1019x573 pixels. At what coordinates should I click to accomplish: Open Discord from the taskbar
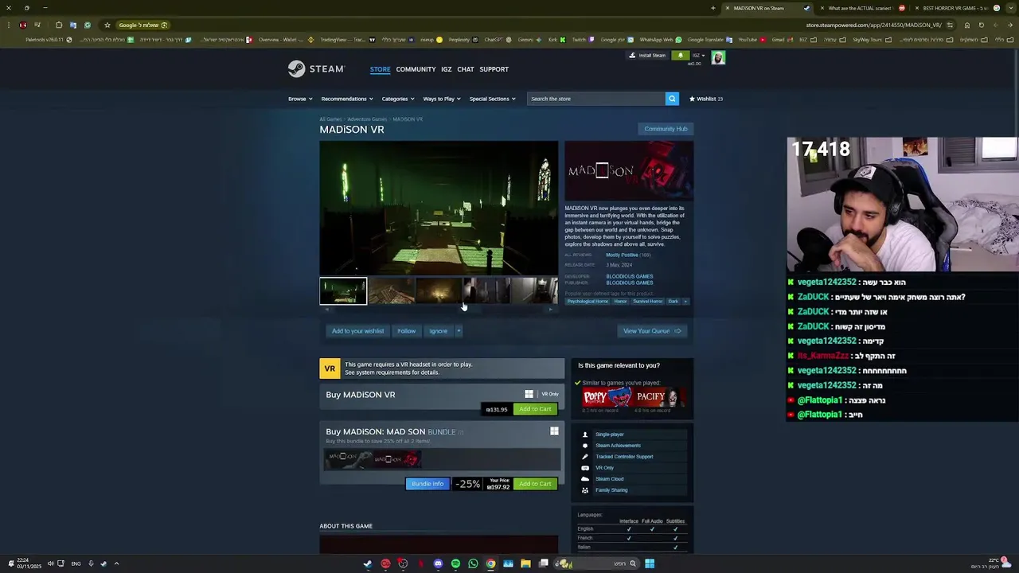[438, 563]
